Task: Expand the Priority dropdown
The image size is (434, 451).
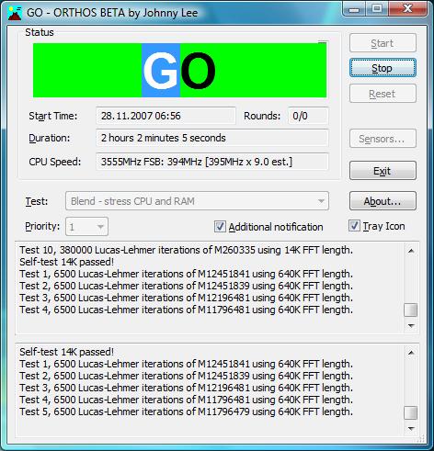Action: point(86,227)
